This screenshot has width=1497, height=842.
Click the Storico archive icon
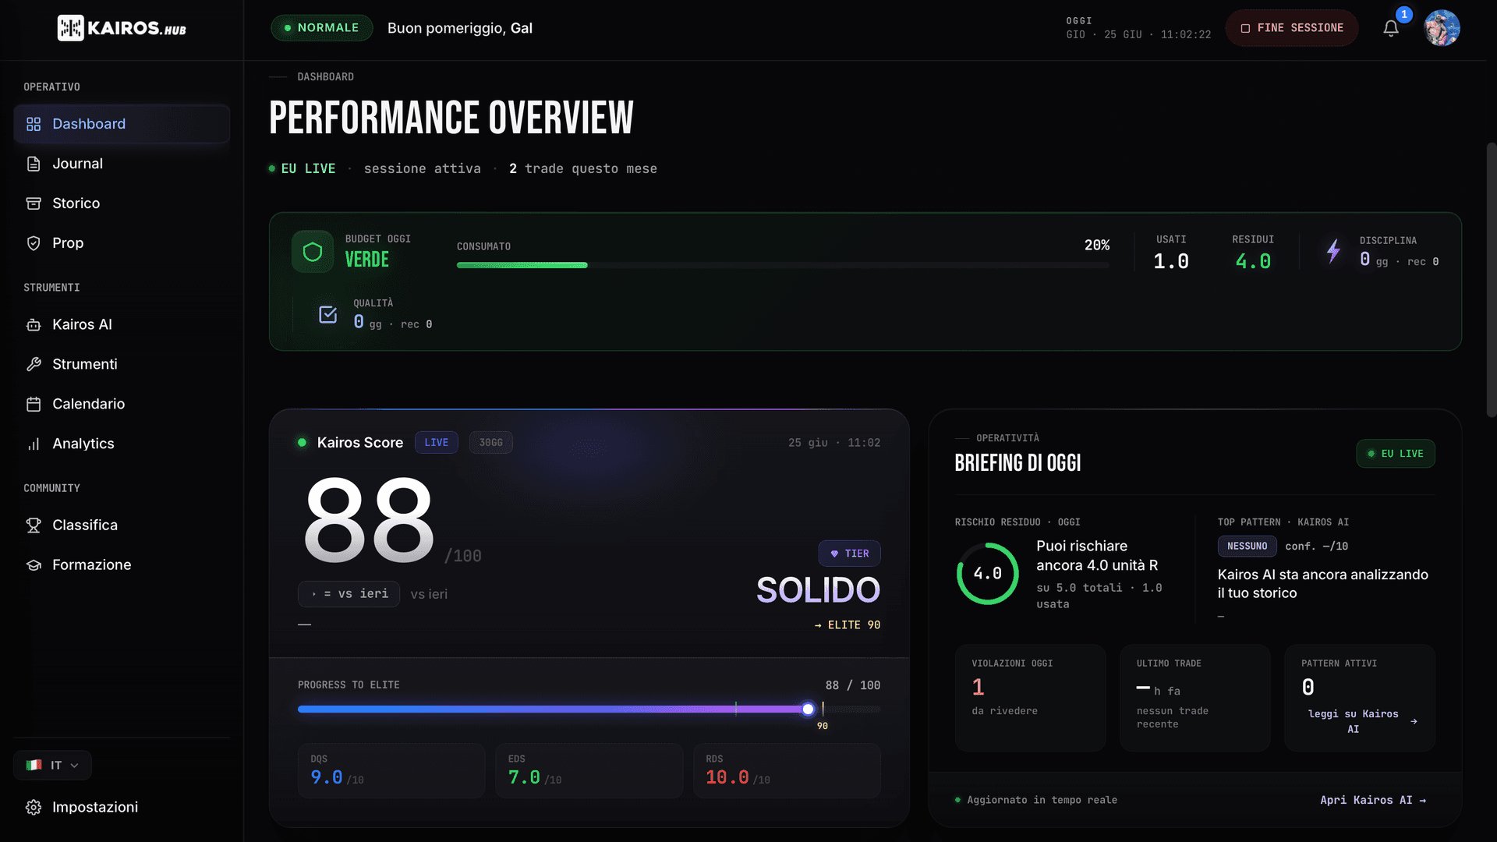pyautogui.click(x=34, y=203)
